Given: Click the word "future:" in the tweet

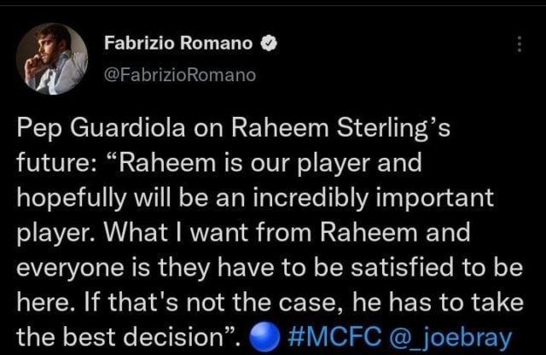Looking at the screenshot, I should [x=55, y=163].
